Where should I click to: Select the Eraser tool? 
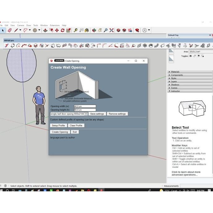(9, 30)
